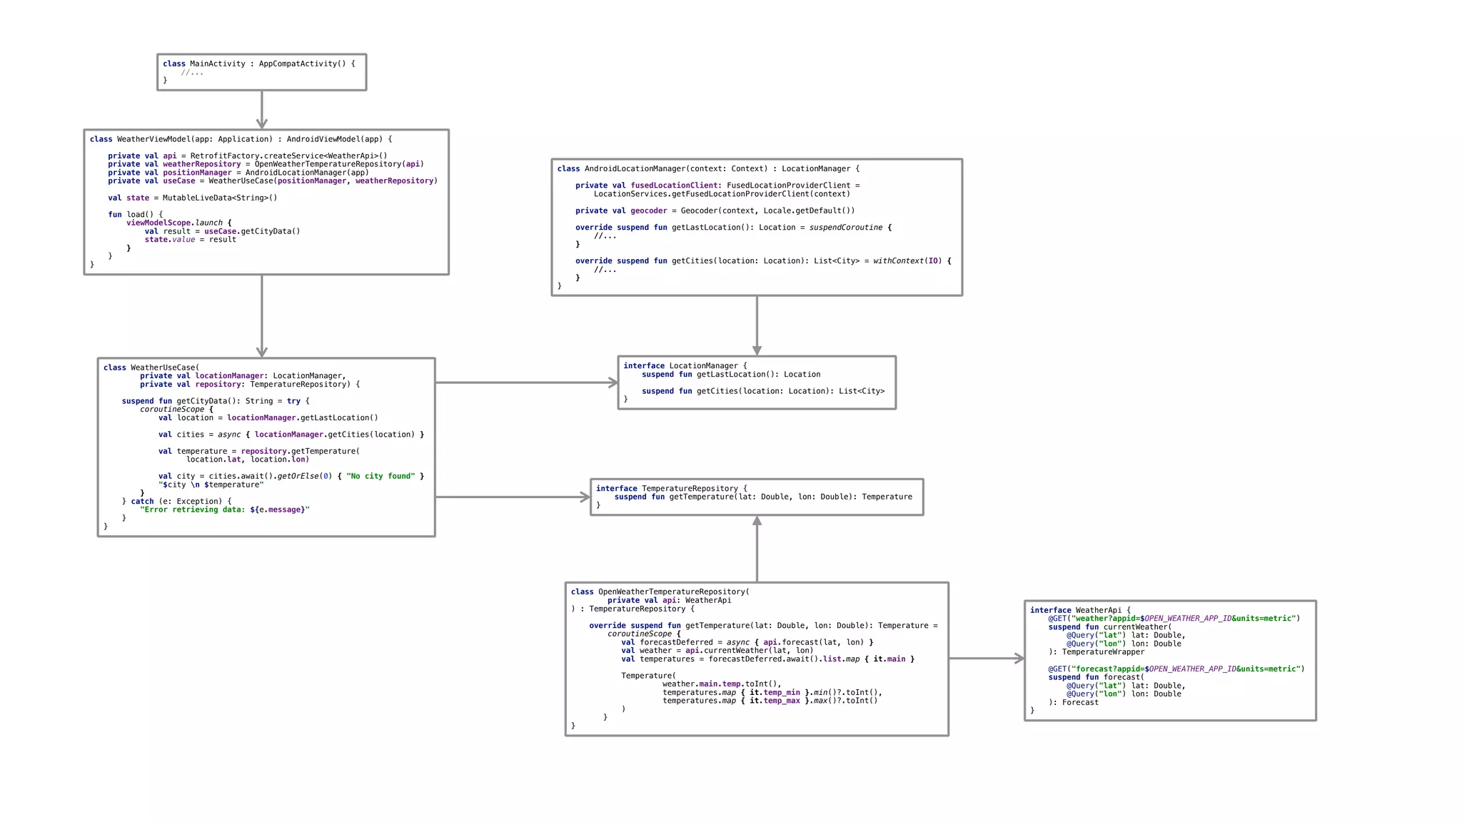The image size is (1462, 822).
Task: Click arrow from WeatherUseCase to TemperatureRepository
Action: point(512,497)
